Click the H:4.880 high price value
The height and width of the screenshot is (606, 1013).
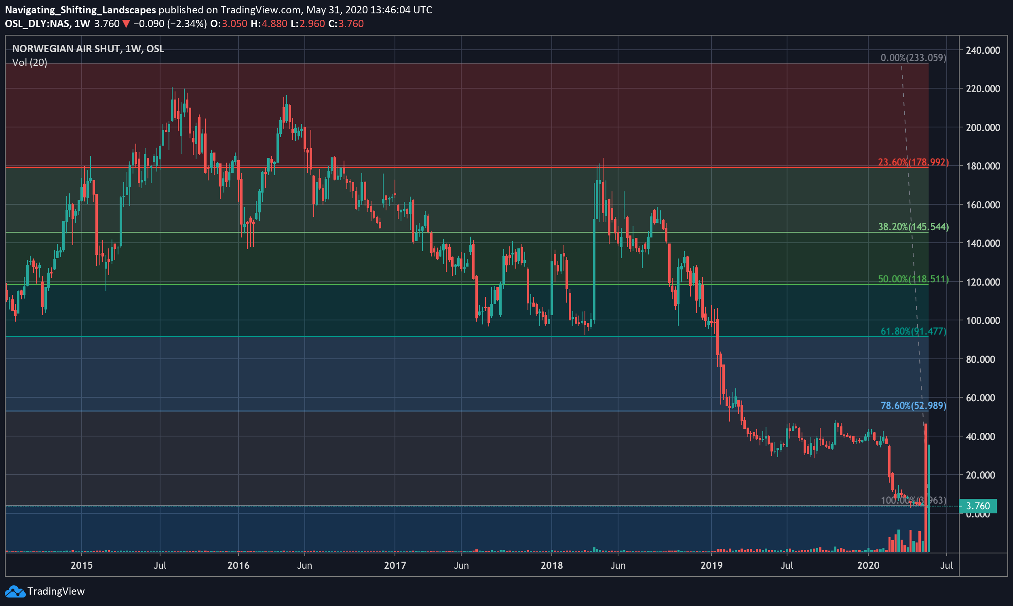(269, 24)
